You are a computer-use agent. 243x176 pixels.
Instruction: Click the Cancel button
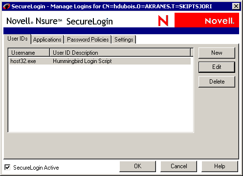point(179,166)
